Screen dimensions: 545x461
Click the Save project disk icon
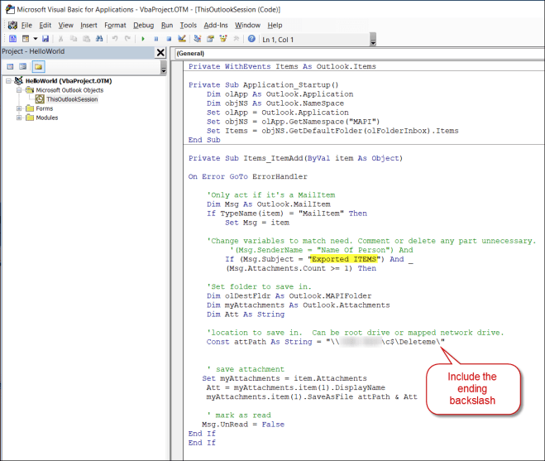pos(45,39)
